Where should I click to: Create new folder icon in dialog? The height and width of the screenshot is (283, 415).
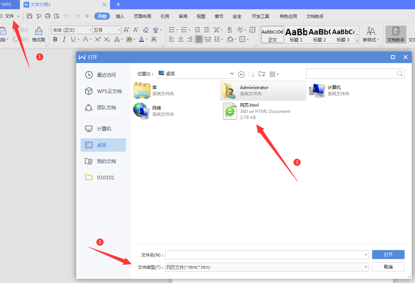[x=262, y=74]
